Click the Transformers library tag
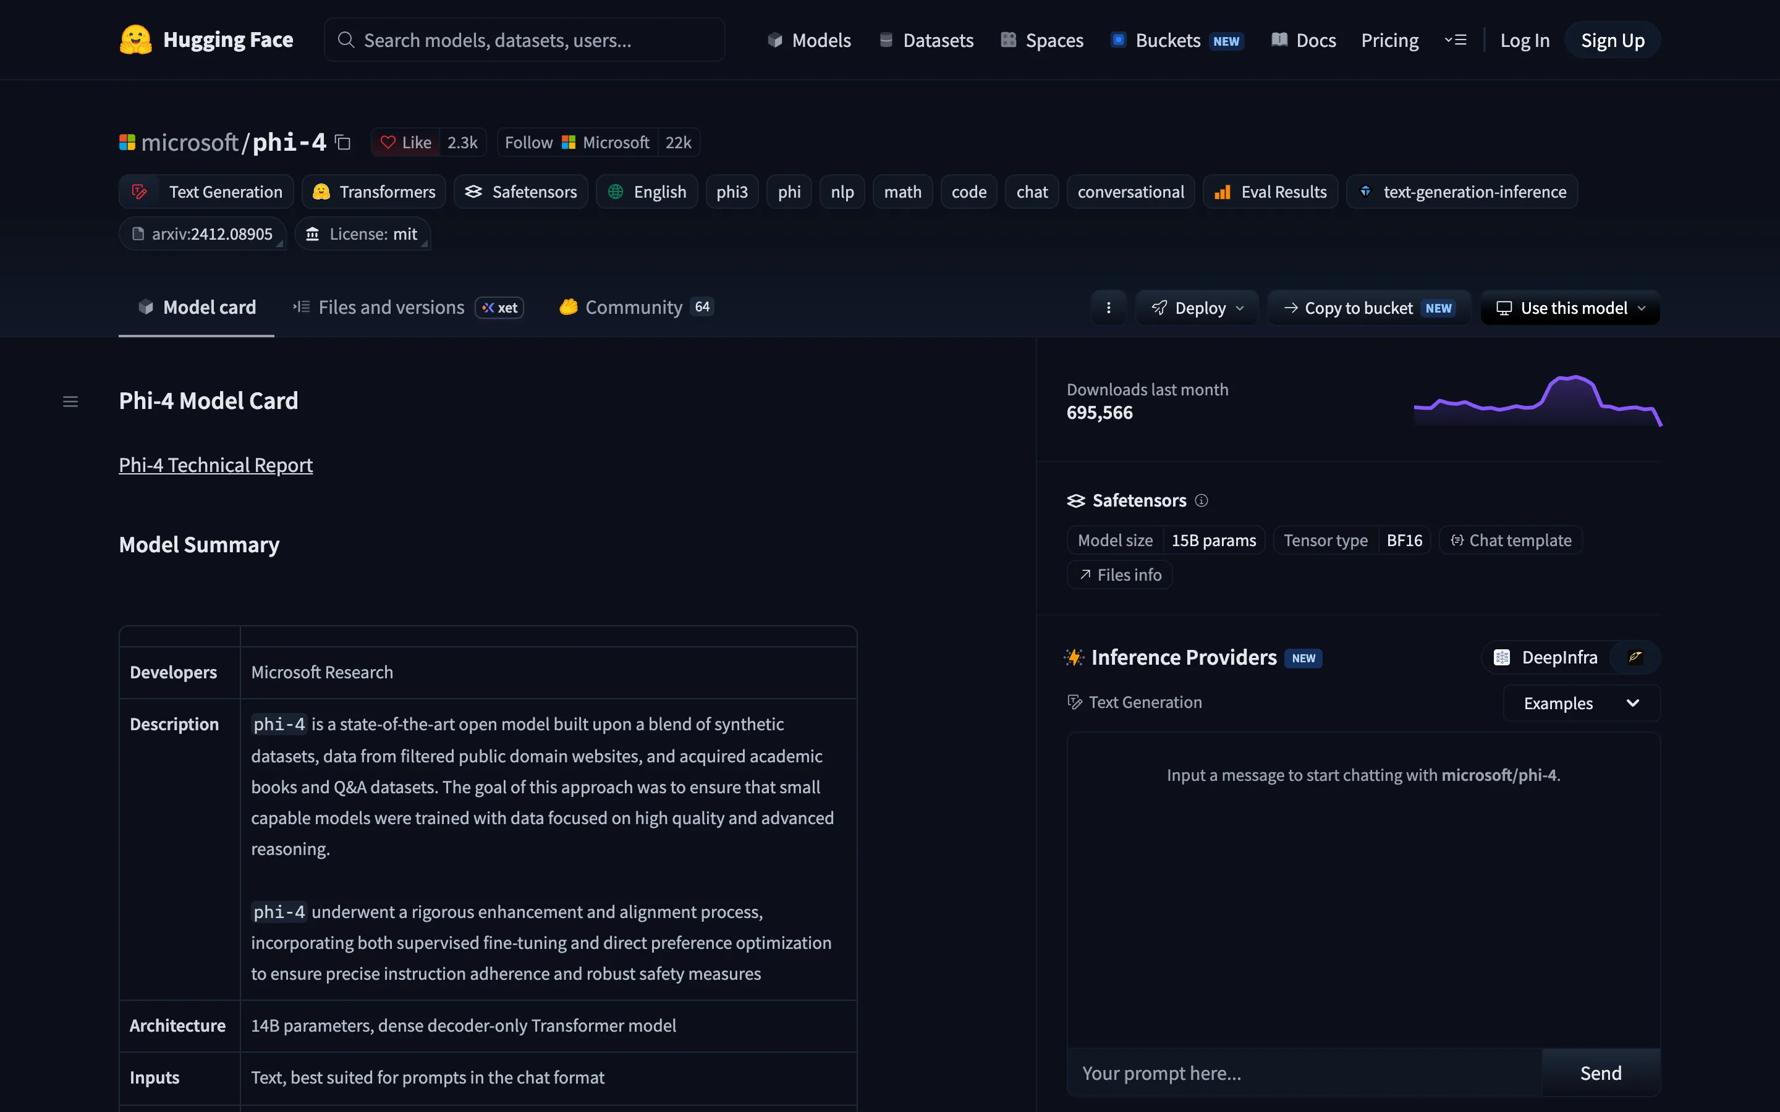1780x1112 pixels. click(375, 192)
